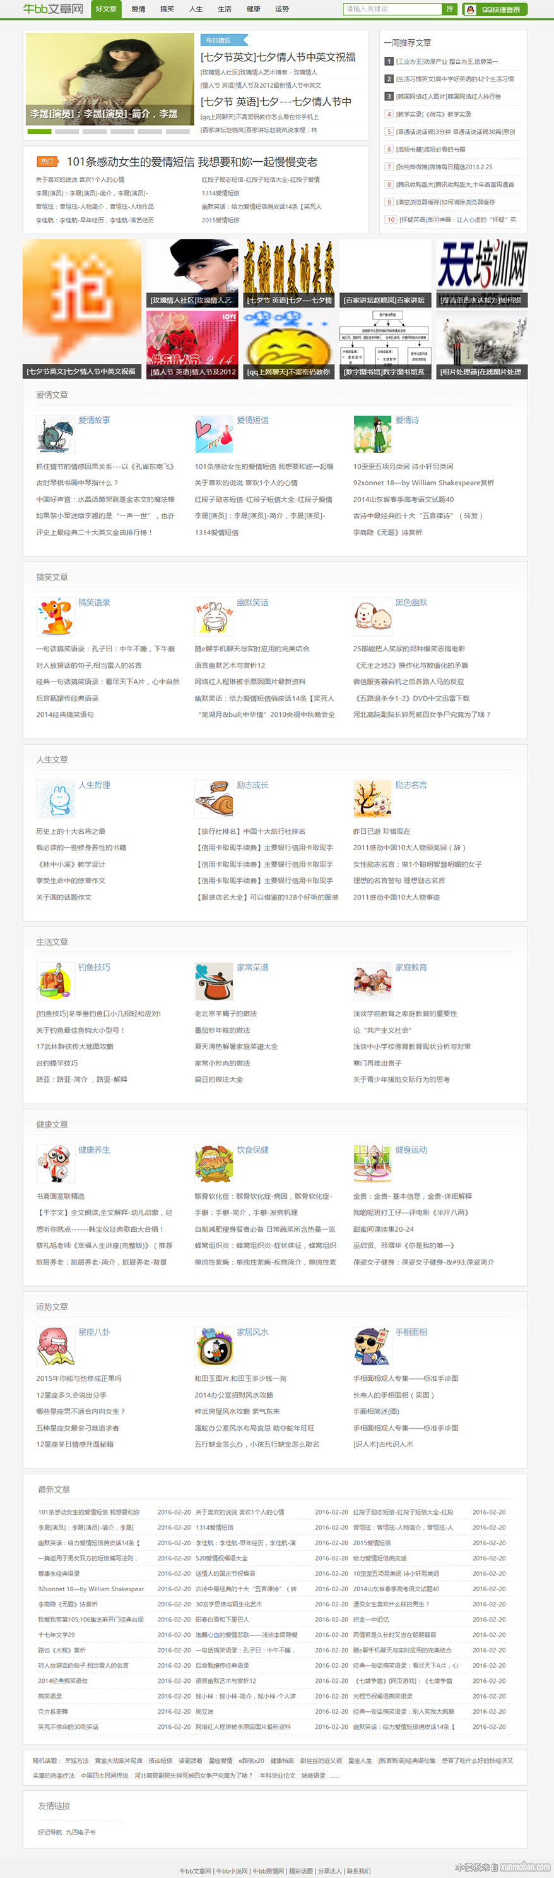Click the 星座八卦 cartoon icon
Viewport: 554px width, 1878px height.
pyautogui.click(x=56, y=1345)
